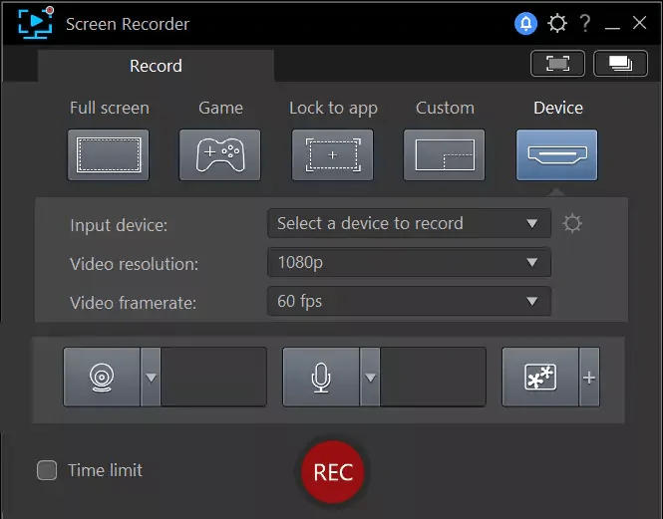
Task: Toggle the webcam overlay button
Action: [102, 378]
